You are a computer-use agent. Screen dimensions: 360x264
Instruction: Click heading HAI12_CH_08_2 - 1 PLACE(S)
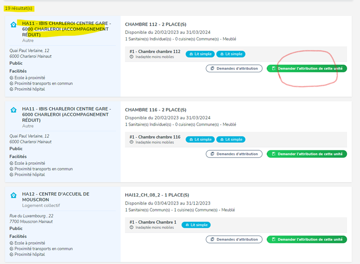[x=157, y=195]
